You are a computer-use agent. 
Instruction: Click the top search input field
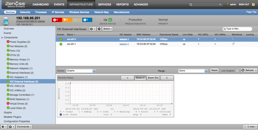point(206,4)
